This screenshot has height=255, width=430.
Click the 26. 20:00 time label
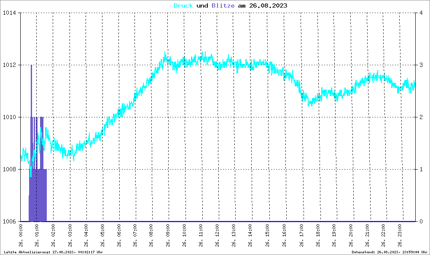pyautogui.click(x=351, y=235)
